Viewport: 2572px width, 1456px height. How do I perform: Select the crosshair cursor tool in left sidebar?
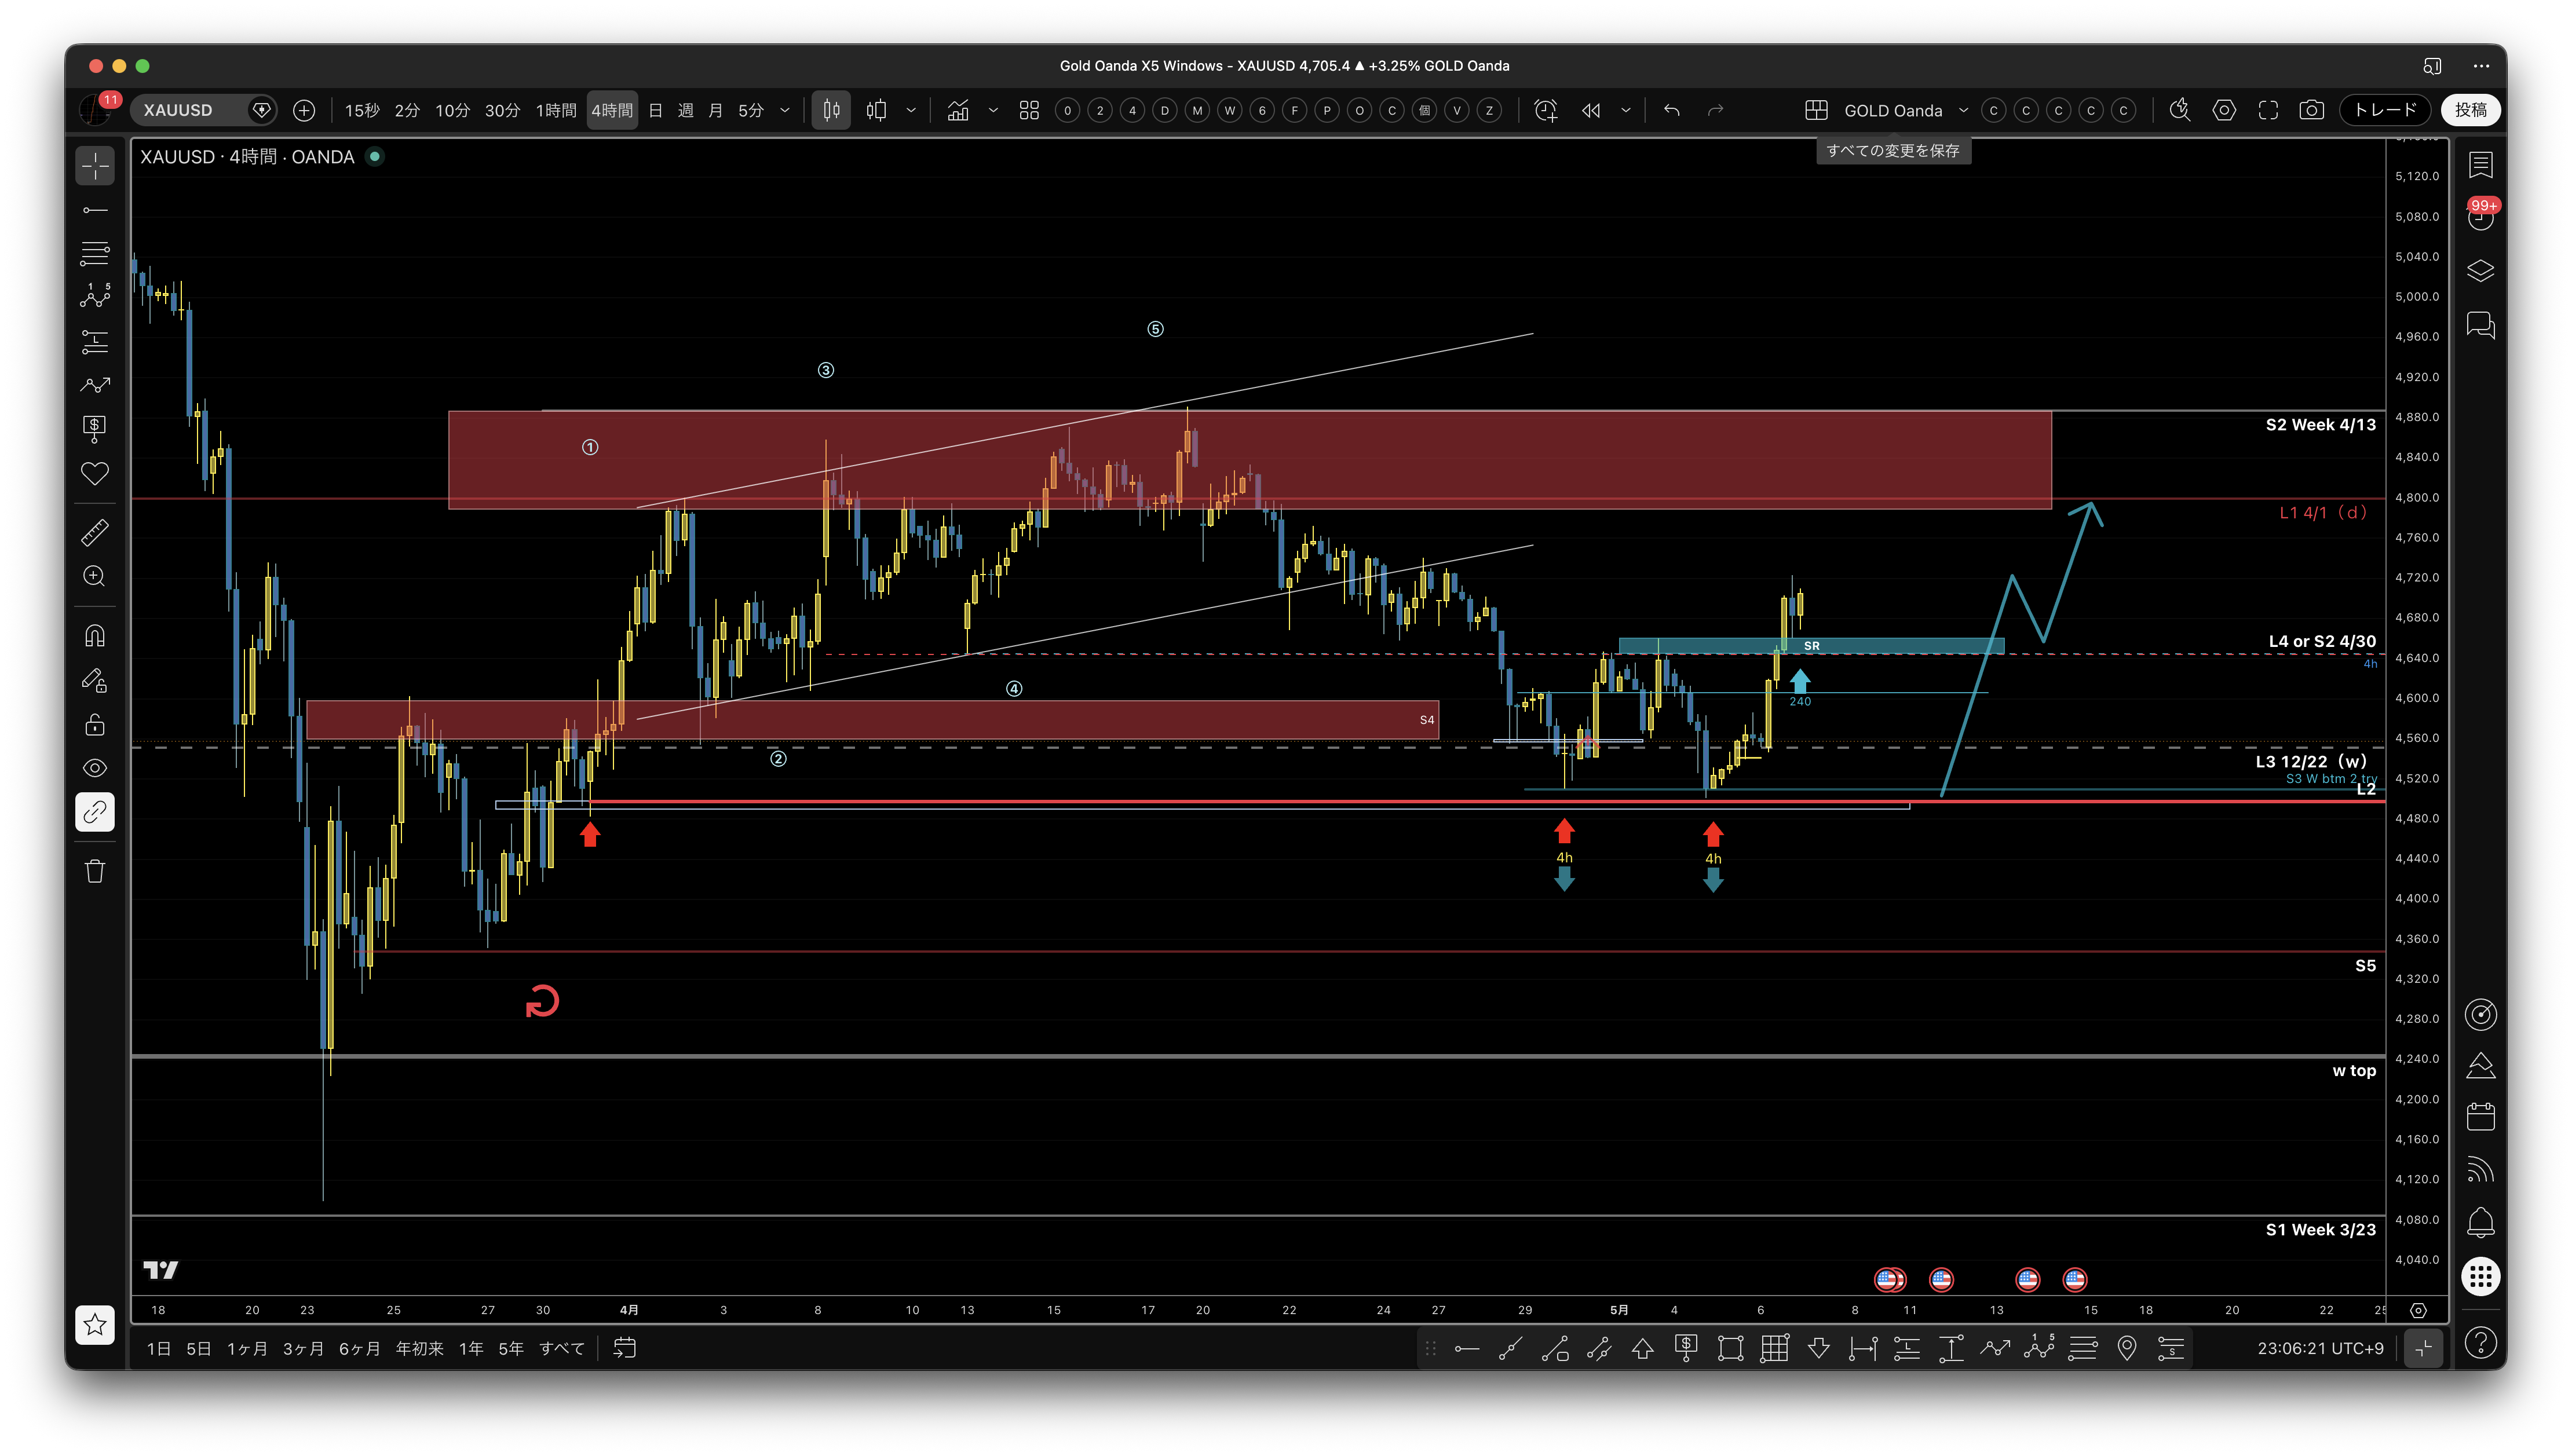pyautogui.click(x=95, y=166)
